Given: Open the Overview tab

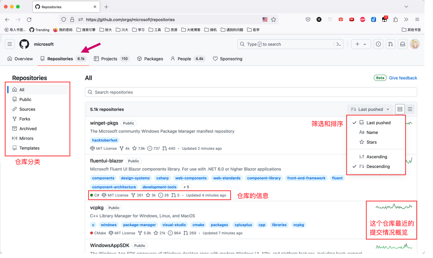Looking at the screenshot, I should [20, 59].
